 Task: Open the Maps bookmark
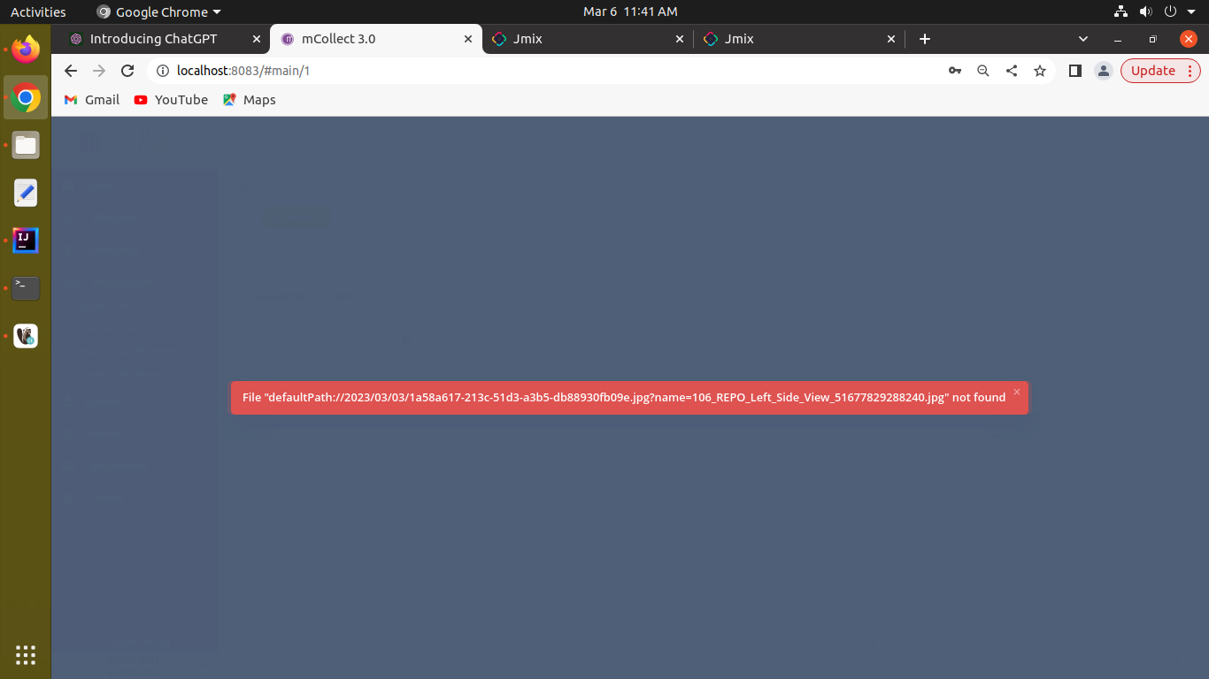250,100
